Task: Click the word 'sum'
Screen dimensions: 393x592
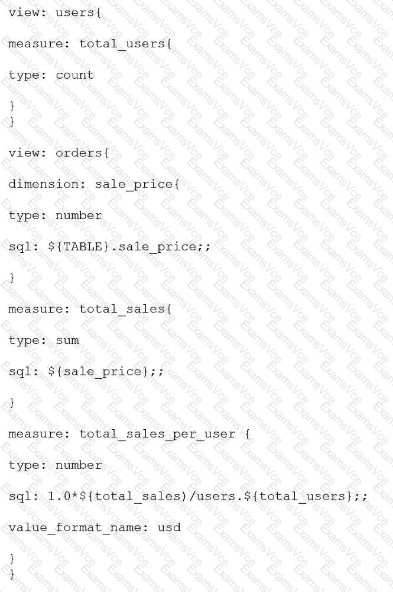Action: point(67,340)
